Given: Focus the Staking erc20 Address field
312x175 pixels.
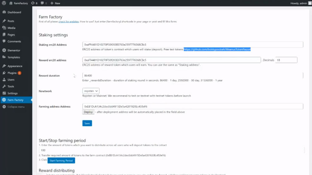Looking at the screenshot, I should 193,45.
